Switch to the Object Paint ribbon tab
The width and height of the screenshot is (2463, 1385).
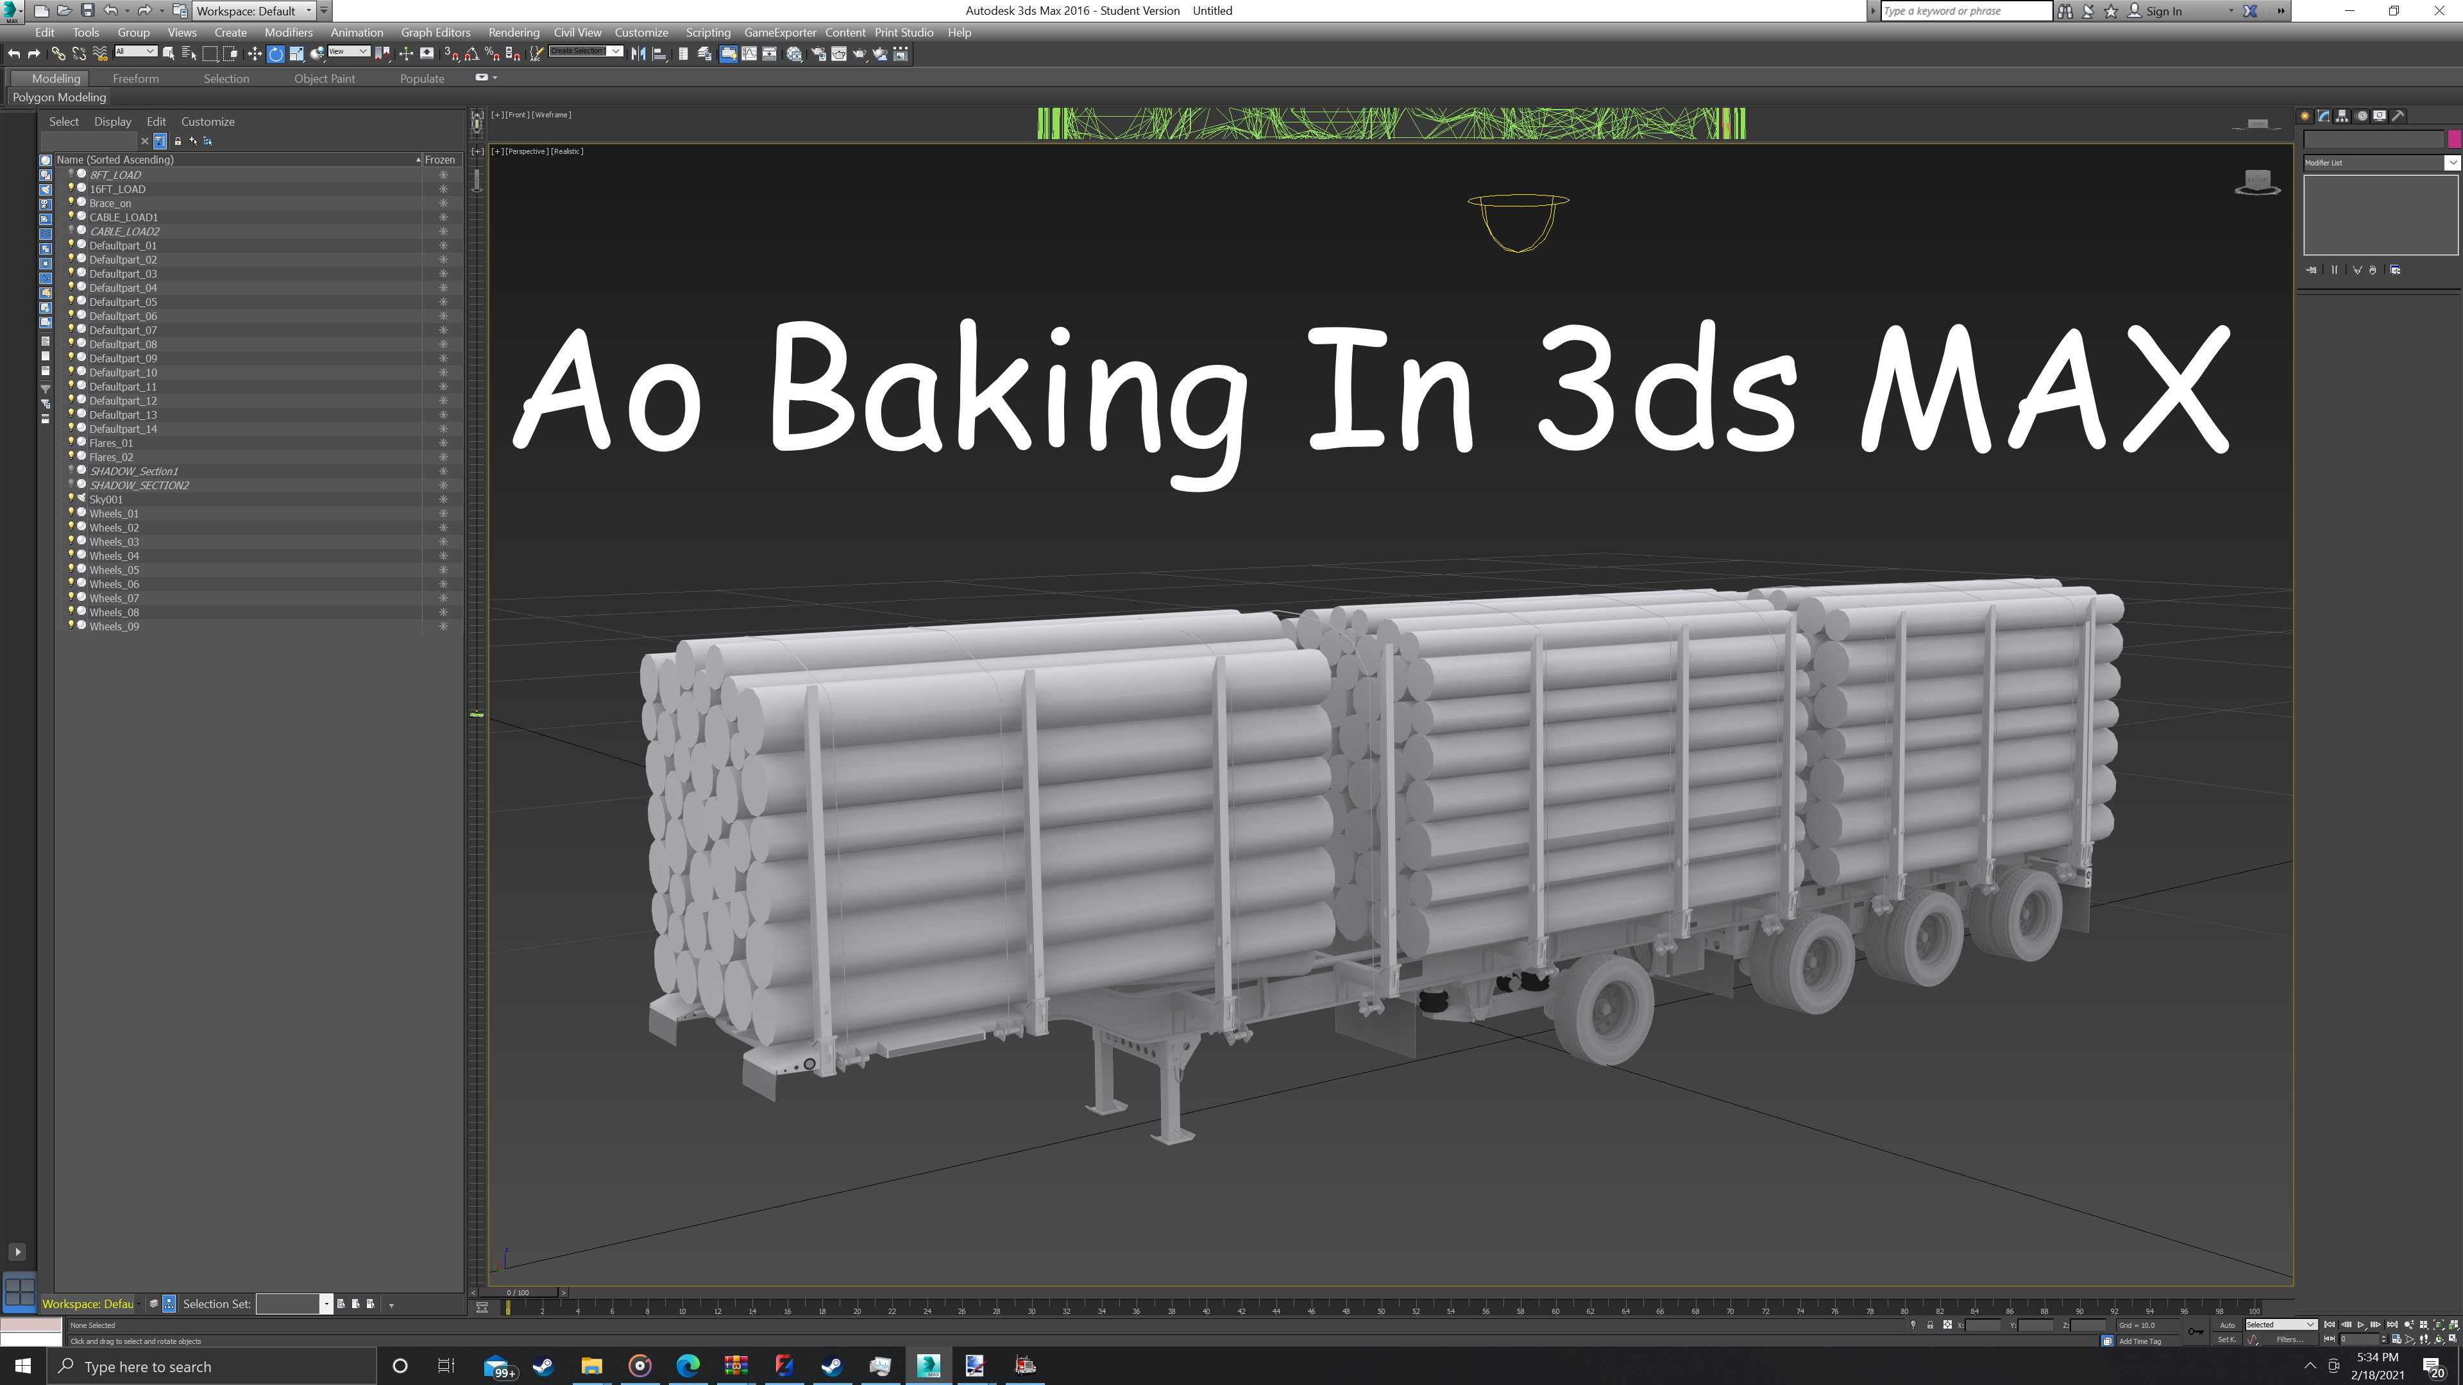(324, 78)
